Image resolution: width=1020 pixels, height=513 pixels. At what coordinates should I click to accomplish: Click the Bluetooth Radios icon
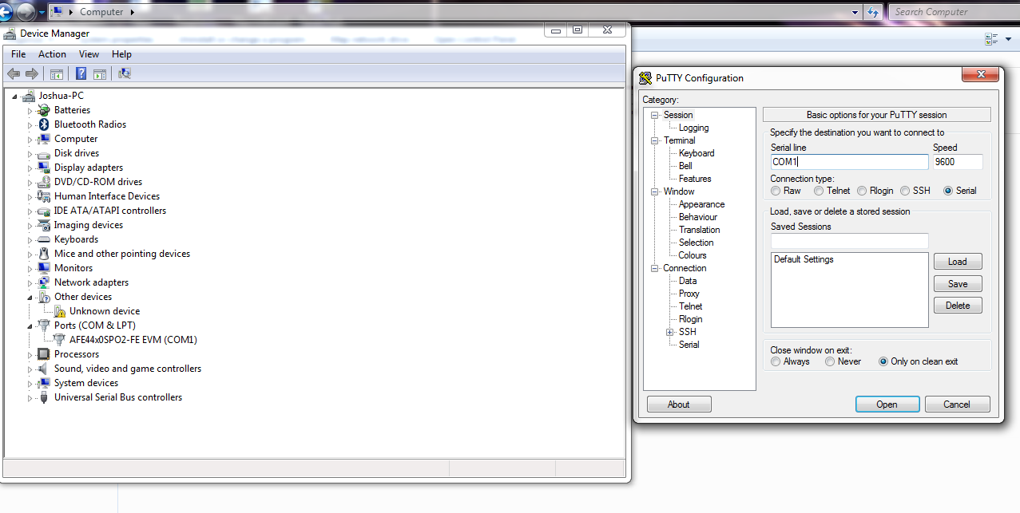[44, 124]
